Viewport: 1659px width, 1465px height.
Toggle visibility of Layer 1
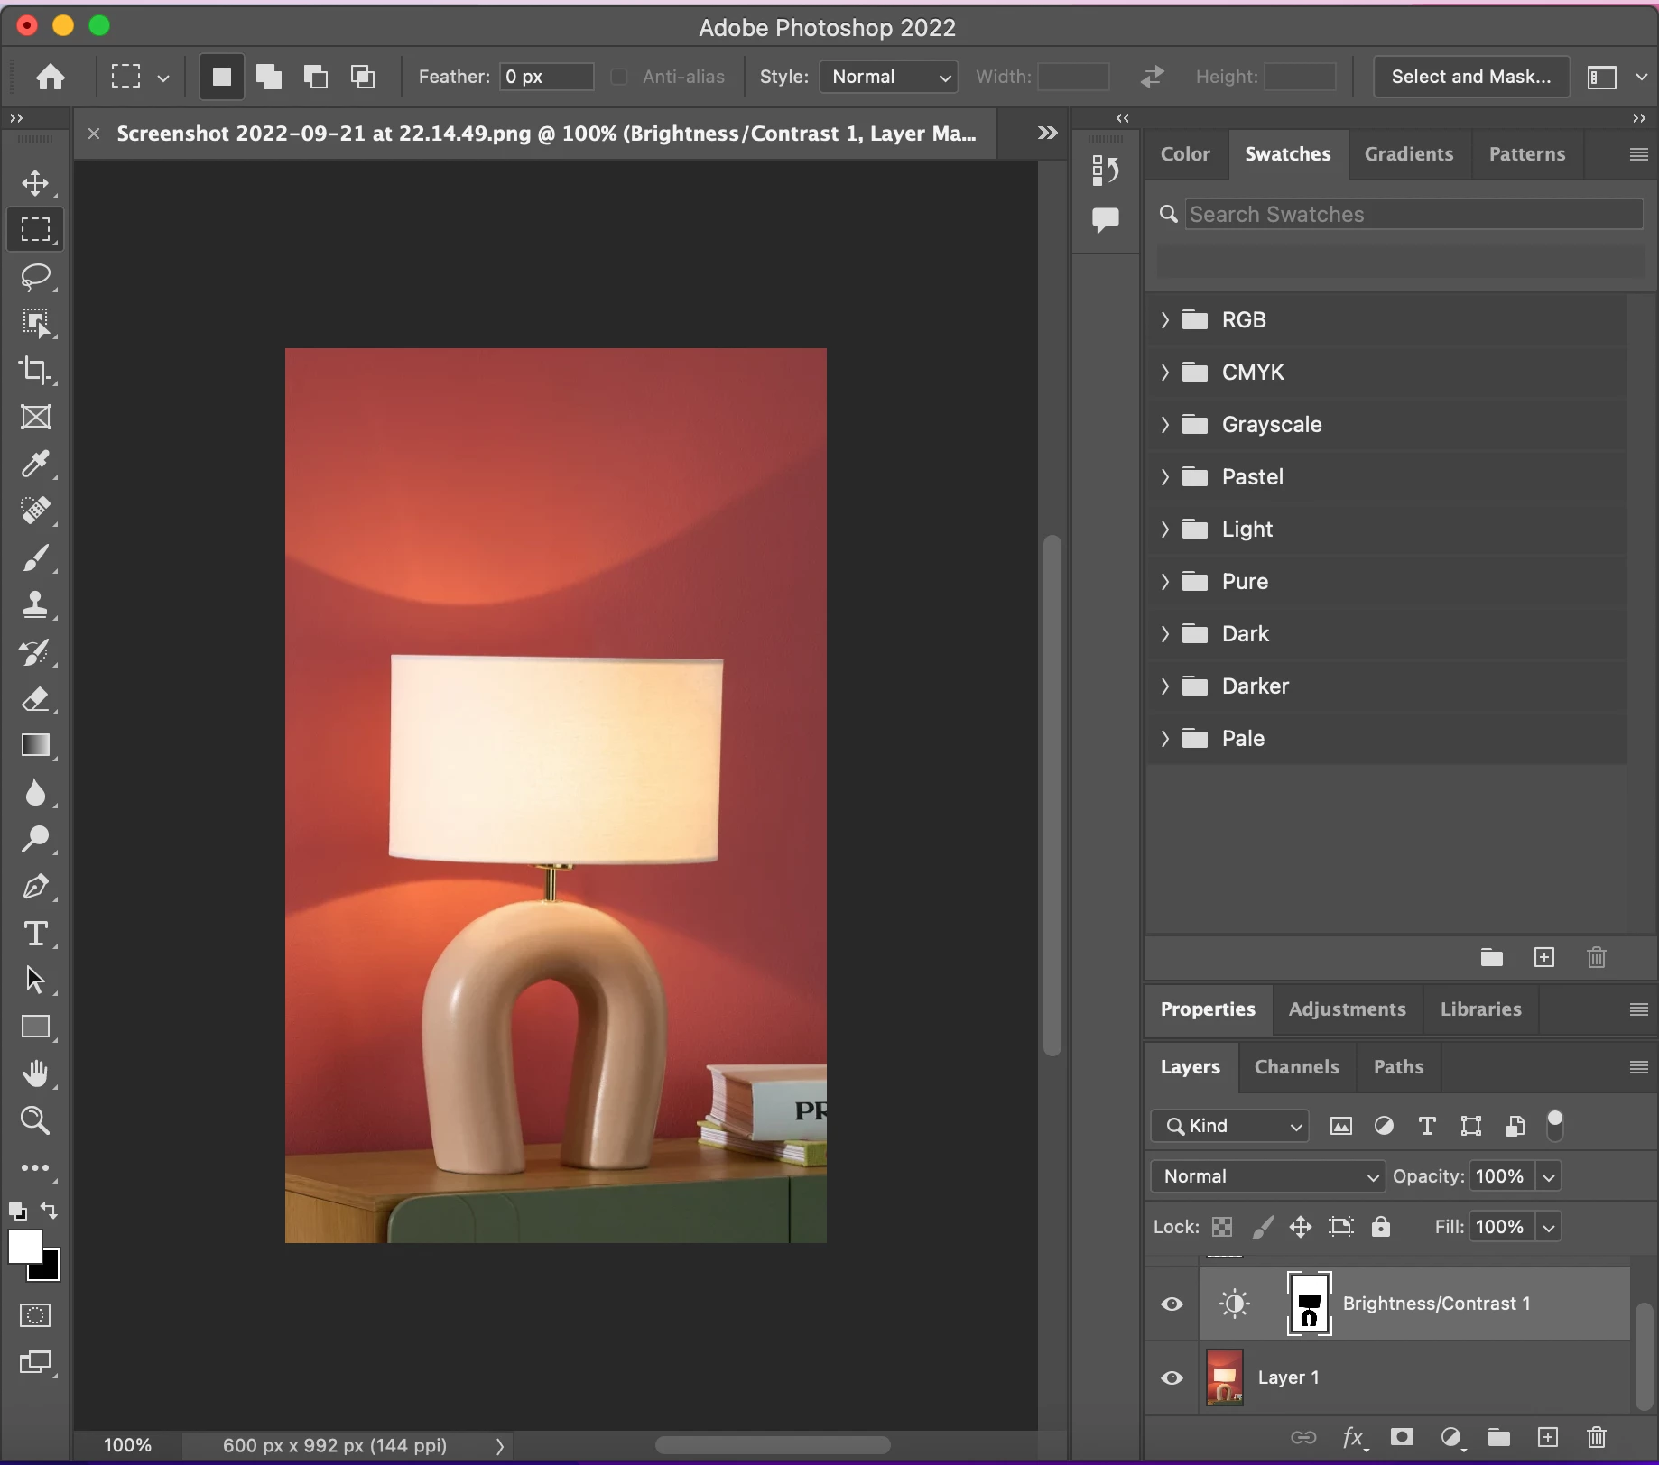coord(1172,1377)
